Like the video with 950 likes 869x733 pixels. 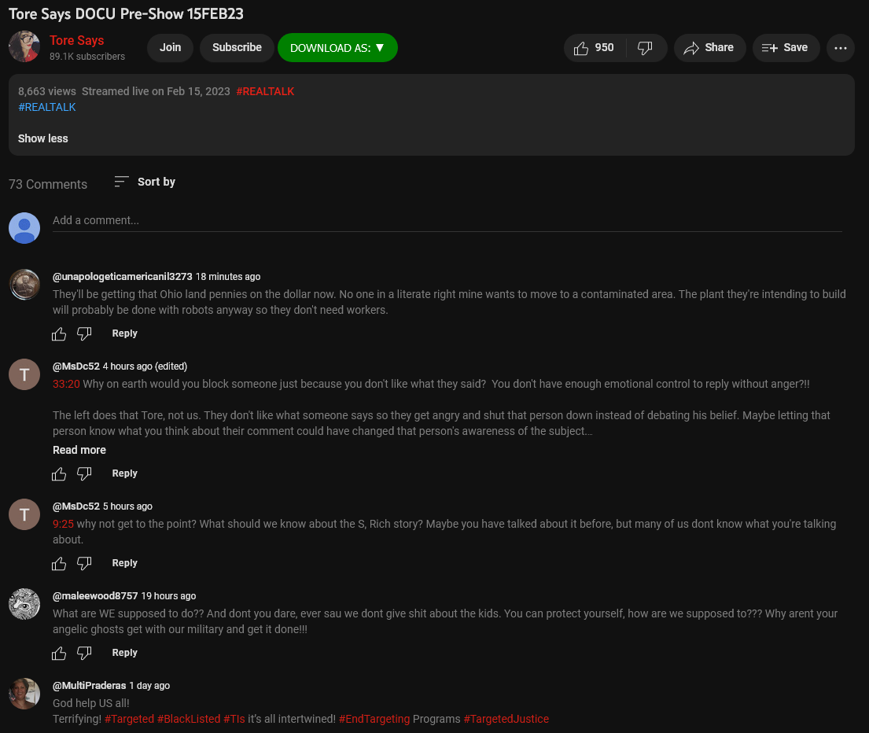pos(594,48)
